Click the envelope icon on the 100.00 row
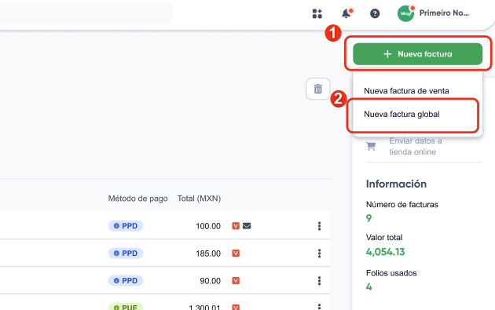 pyautogui.click(x=247, y=226)
